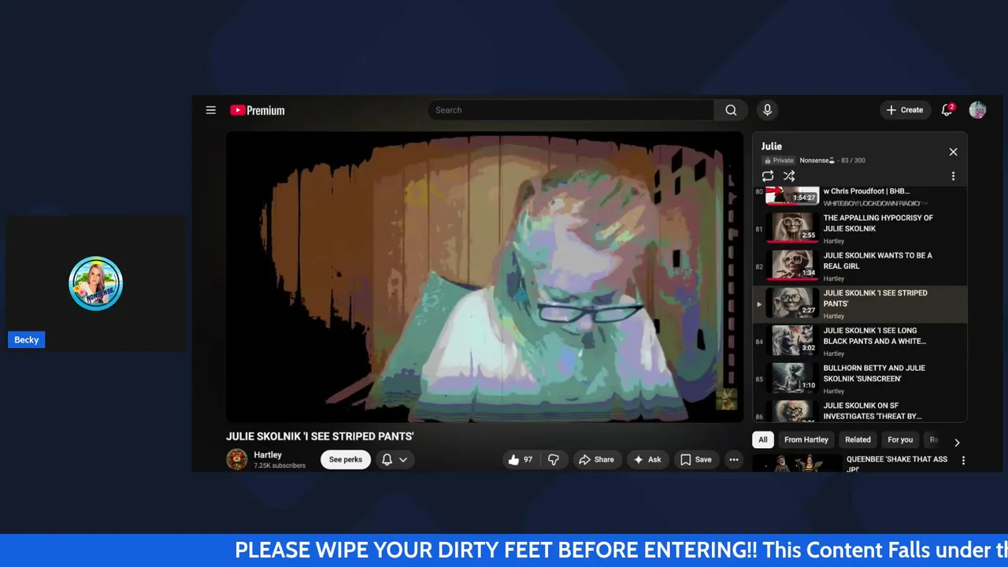Click the Ask button
Viewport: 1008px width, 567px height.
coord(647,459)
